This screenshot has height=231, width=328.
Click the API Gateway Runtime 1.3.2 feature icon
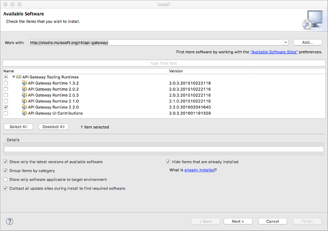[x=24, y=83]
